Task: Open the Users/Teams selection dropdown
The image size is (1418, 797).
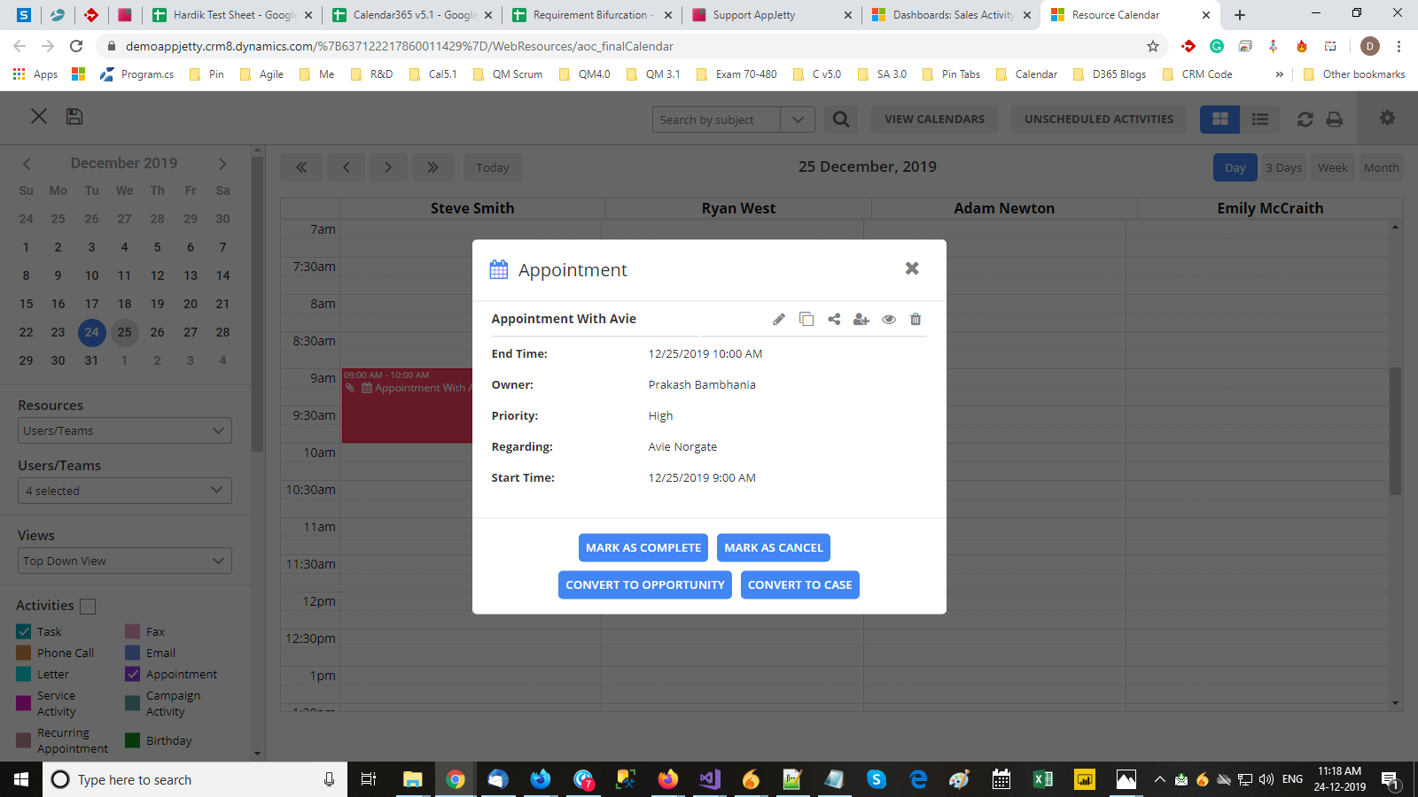Action: tap(124, 490)
